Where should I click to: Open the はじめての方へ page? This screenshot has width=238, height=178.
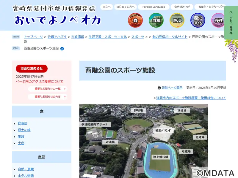tap(125, 7)
